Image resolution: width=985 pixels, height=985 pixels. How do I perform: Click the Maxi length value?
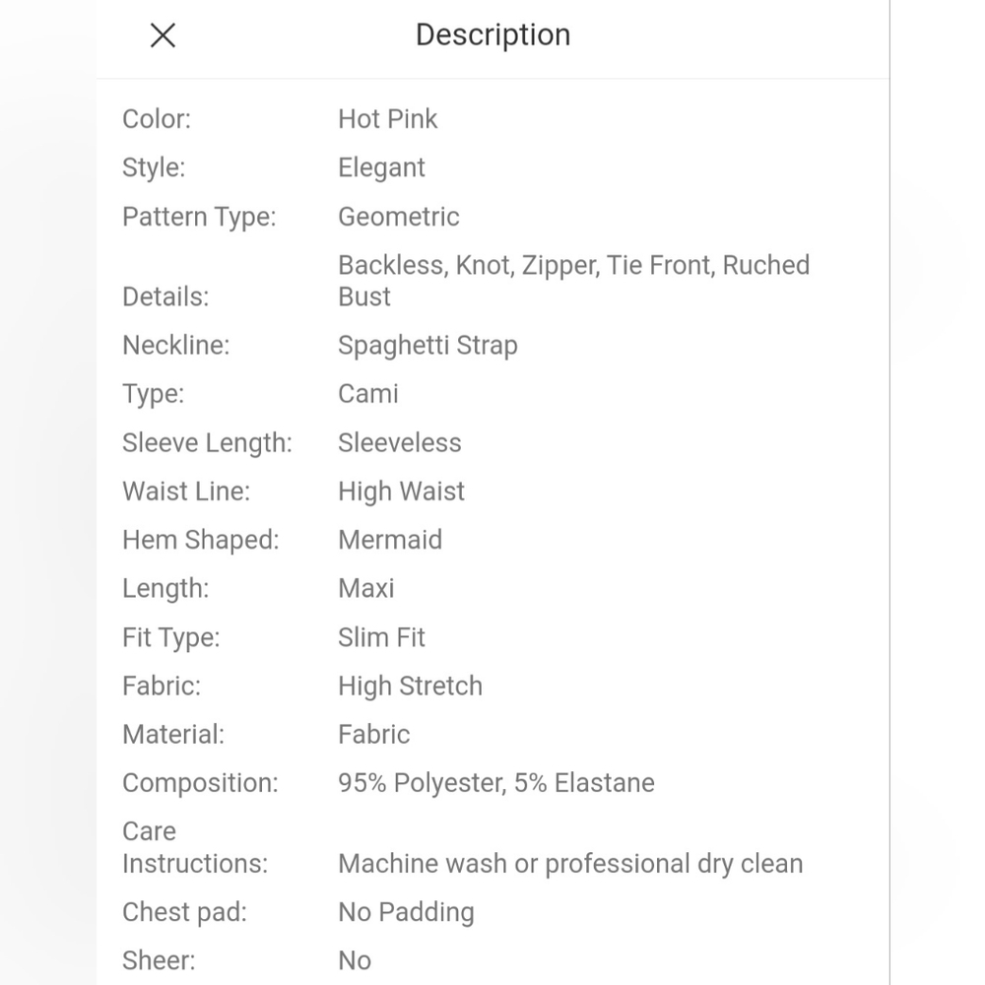pyautogui.click(x=366, y=589)
